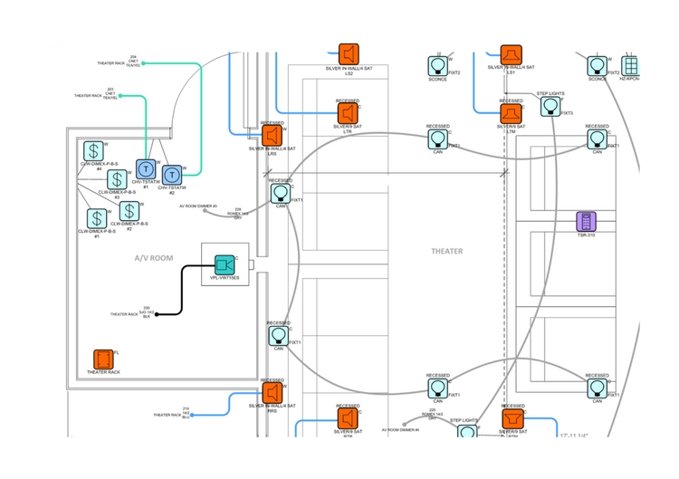Click the 214 14/2 BLU wire label
The width and height of the screenshot is (679, 479).
[x=186, y=413]
